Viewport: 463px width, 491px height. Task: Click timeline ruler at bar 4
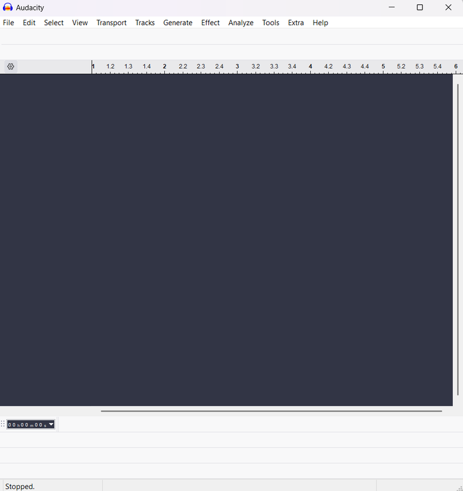(310, 66)
